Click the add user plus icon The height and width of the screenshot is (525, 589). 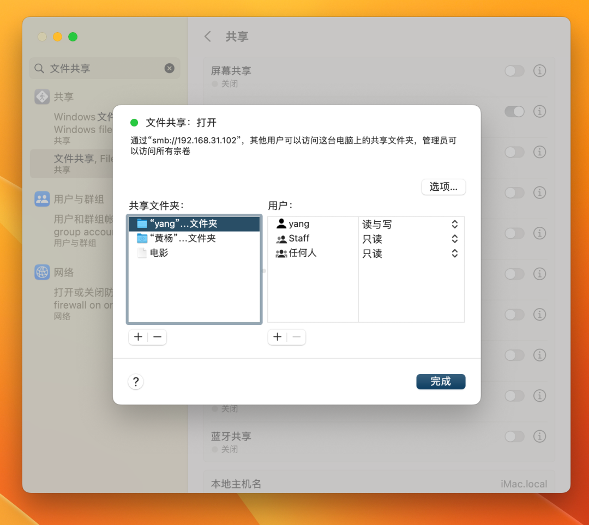click(x=277, y=337)
